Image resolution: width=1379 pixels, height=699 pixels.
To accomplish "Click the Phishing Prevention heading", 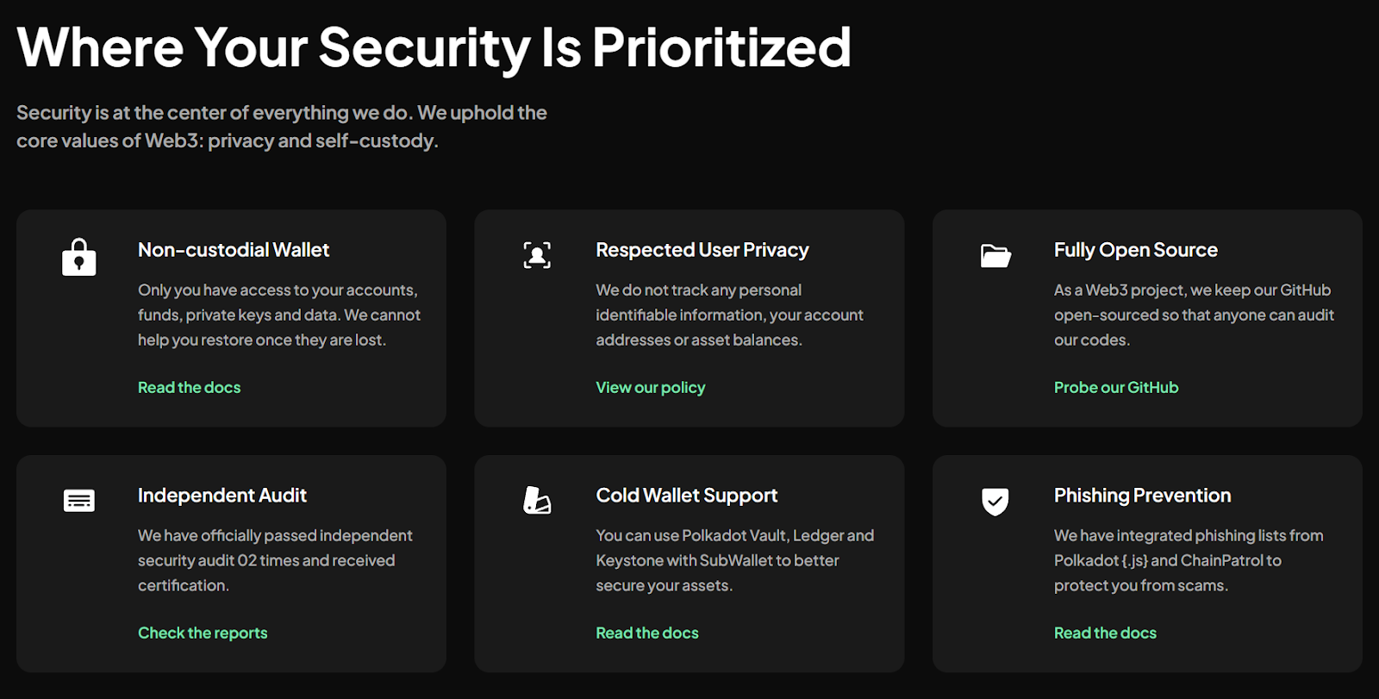I will 1143,496.
